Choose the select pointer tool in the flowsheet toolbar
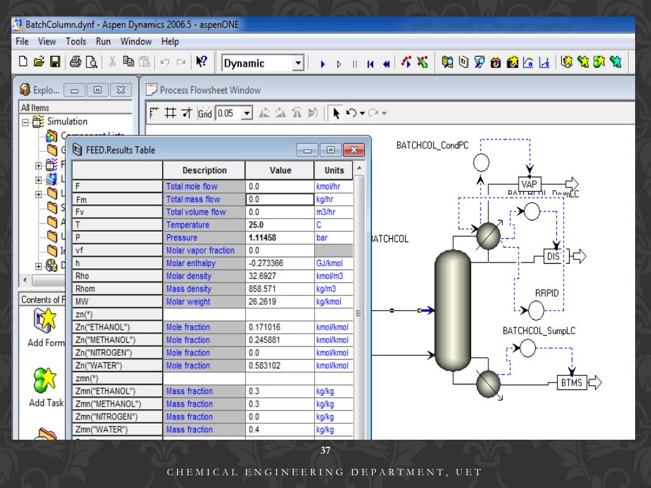651x488 pixels. click(x=336, y=113)
